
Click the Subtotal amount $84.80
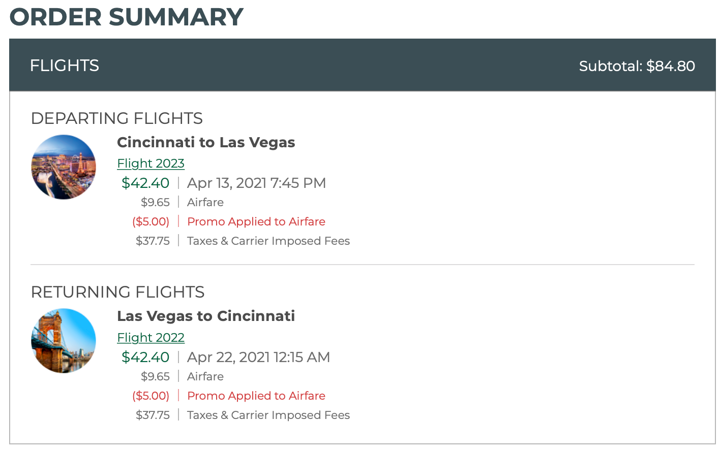click(x=637, y=66)
